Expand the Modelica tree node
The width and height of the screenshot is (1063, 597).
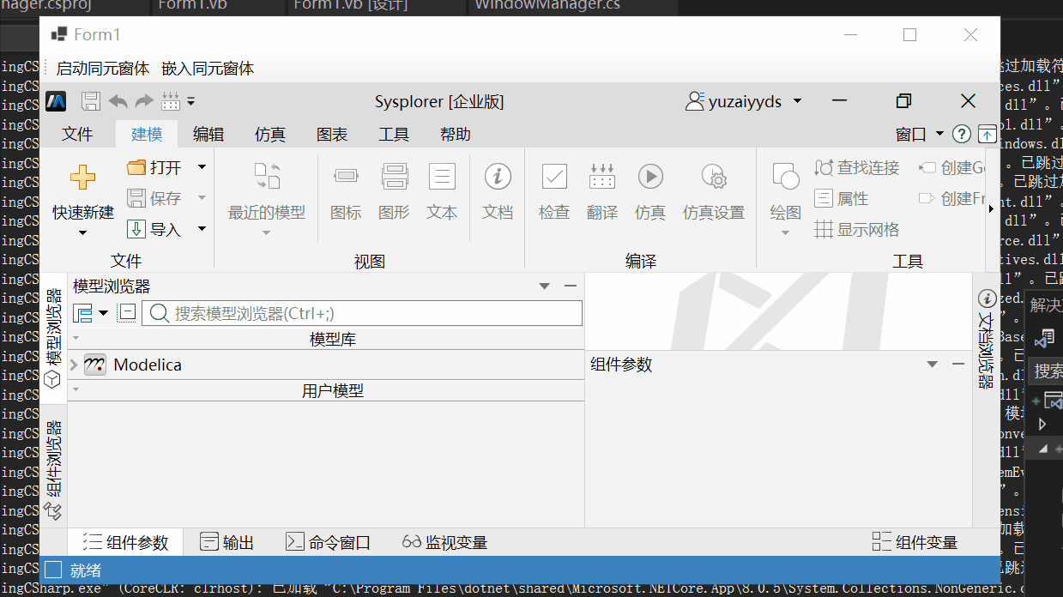click(x=74, y=365)
